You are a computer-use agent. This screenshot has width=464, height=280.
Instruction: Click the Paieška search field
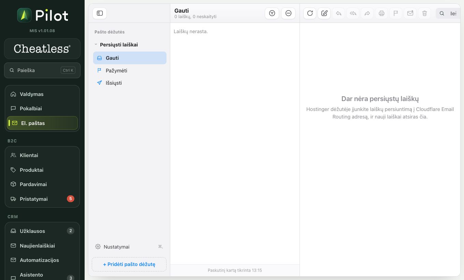tap(42, 70)
